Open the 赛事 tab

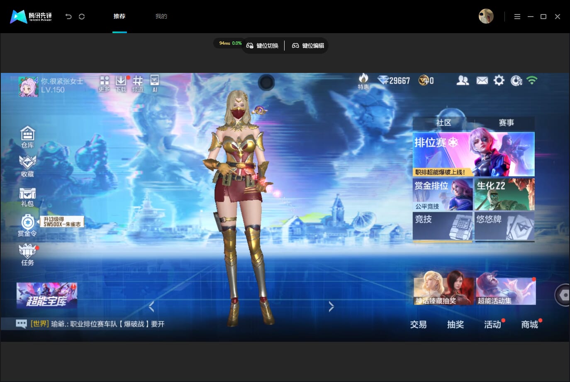(506, 123)
